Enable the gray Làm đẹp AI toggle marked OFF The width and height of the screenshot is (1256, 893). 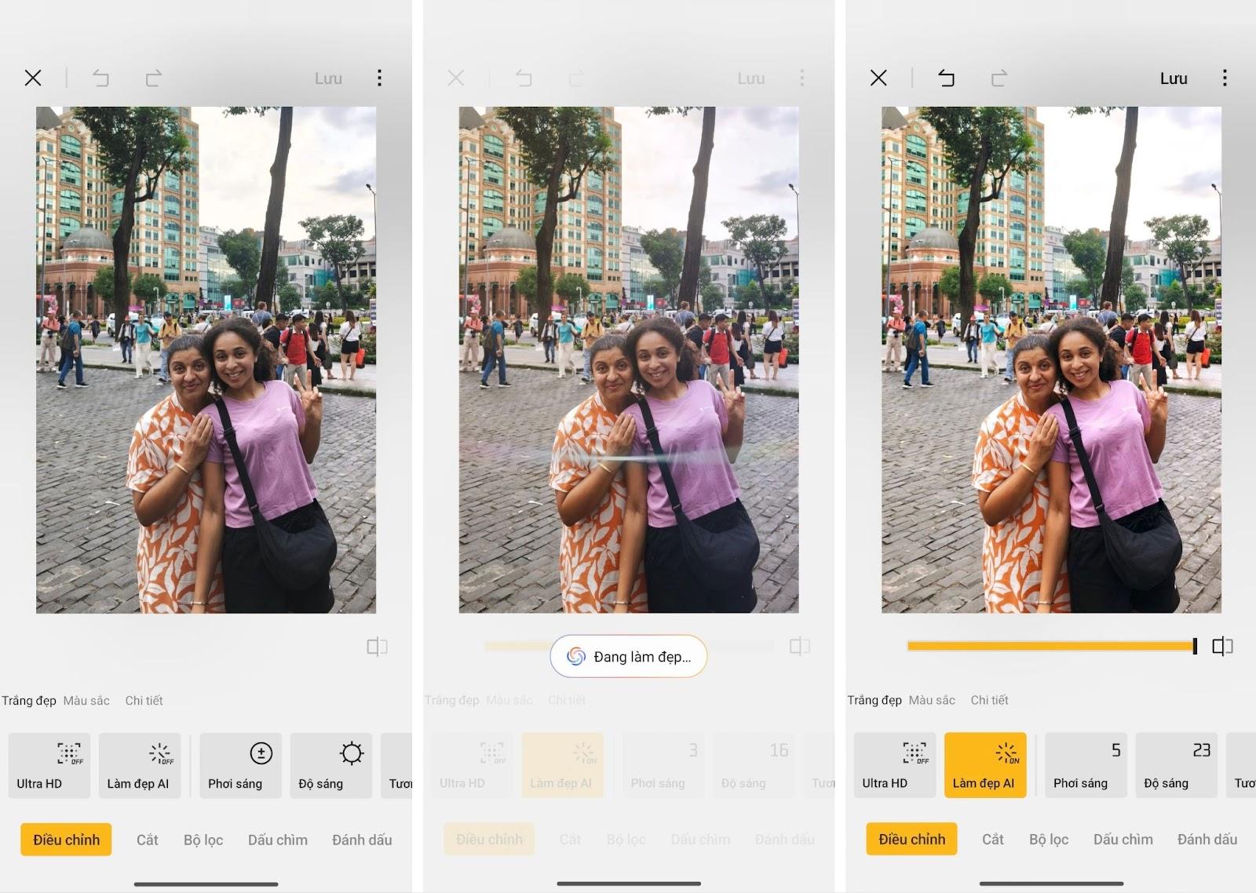(x=140, y=765)
